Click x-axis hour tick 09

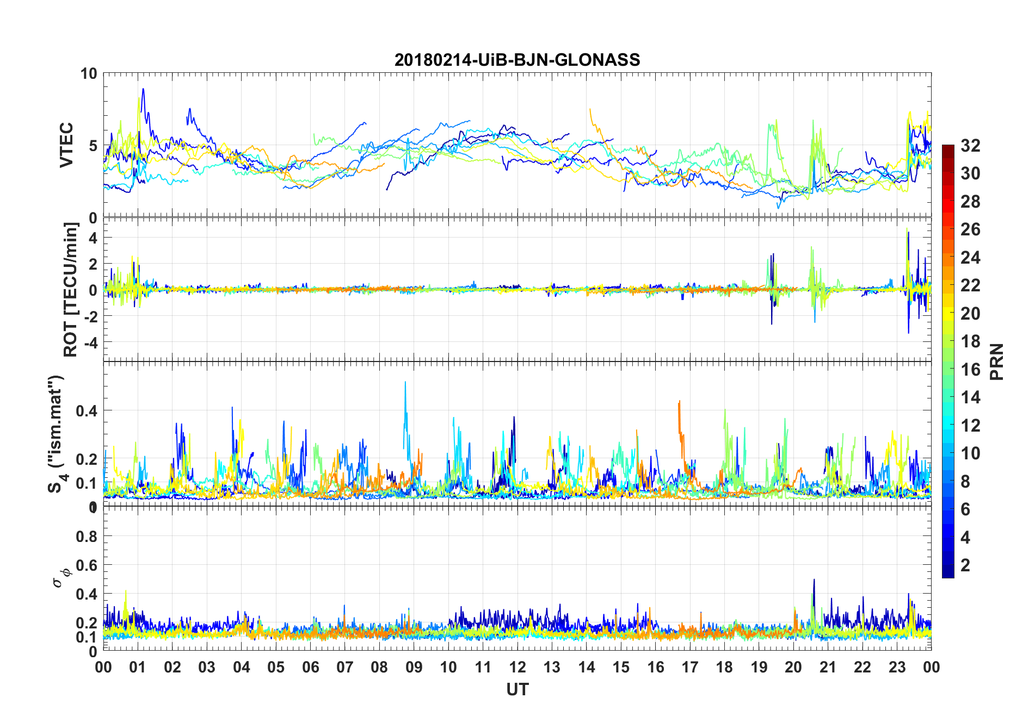pyautogui.click(x=414, y=667)
